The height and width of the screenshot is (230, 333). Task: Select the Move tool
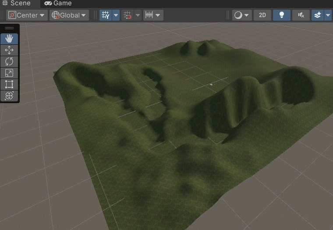[9, 50]
